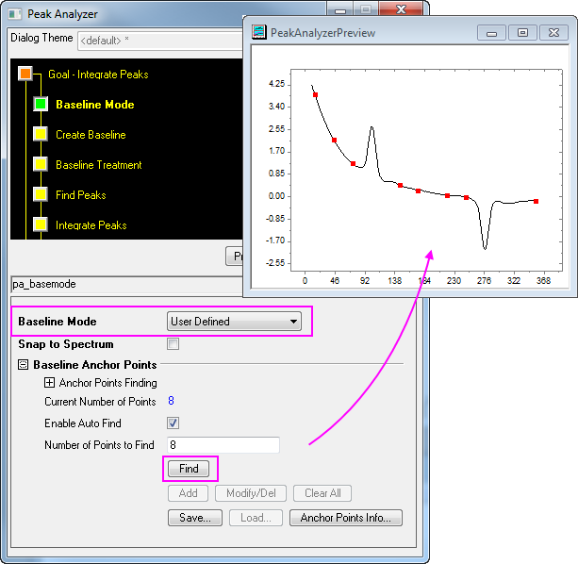Maximize the PeakAnalyzerPreview window

[x=522, y=33]
